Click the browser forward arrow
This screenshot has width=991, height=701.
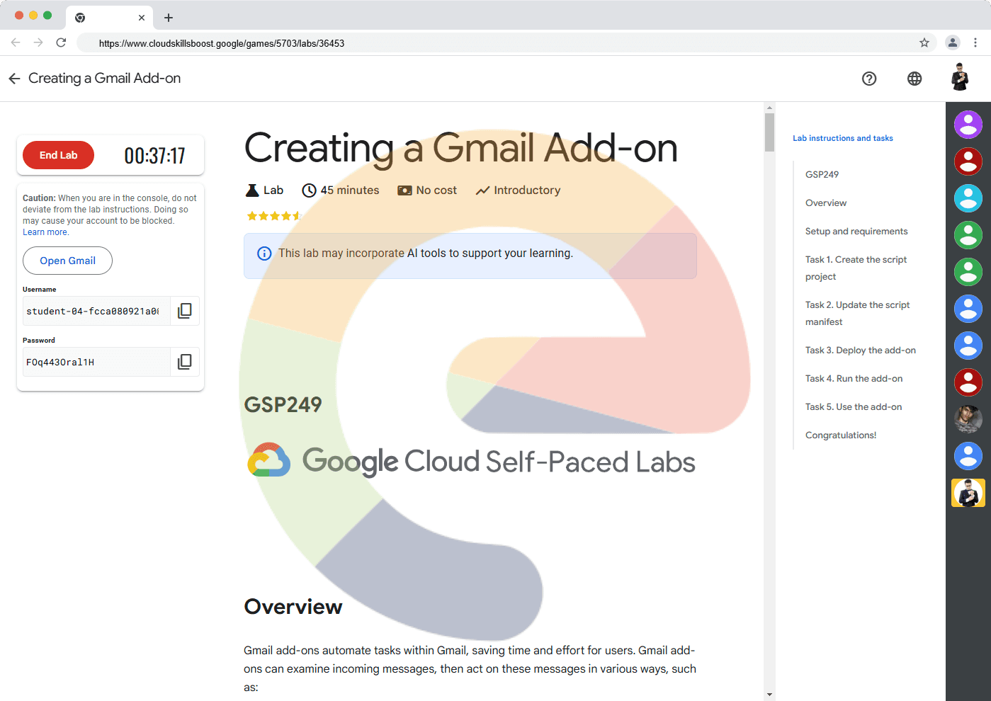click(38, 42)
